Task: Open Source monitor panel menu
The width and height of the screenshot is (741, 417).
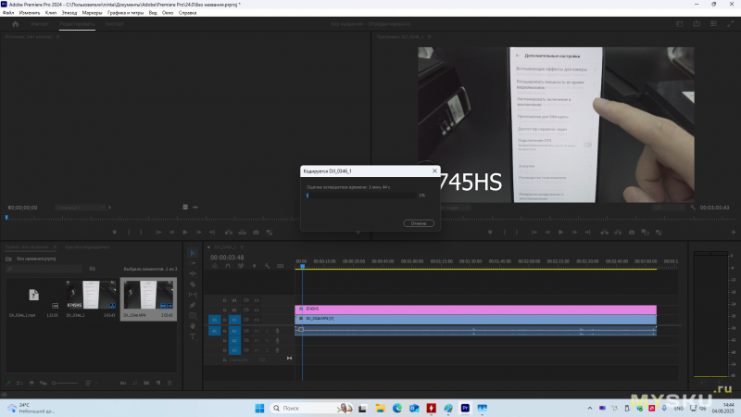Action: [57, 36]
